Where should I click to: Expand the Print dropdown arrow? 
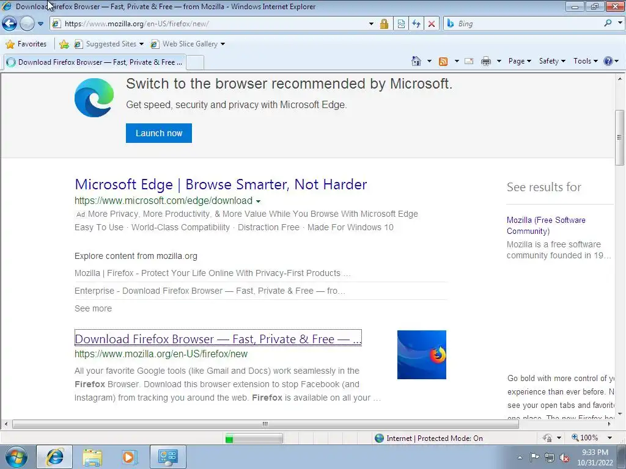pos(499,61)
